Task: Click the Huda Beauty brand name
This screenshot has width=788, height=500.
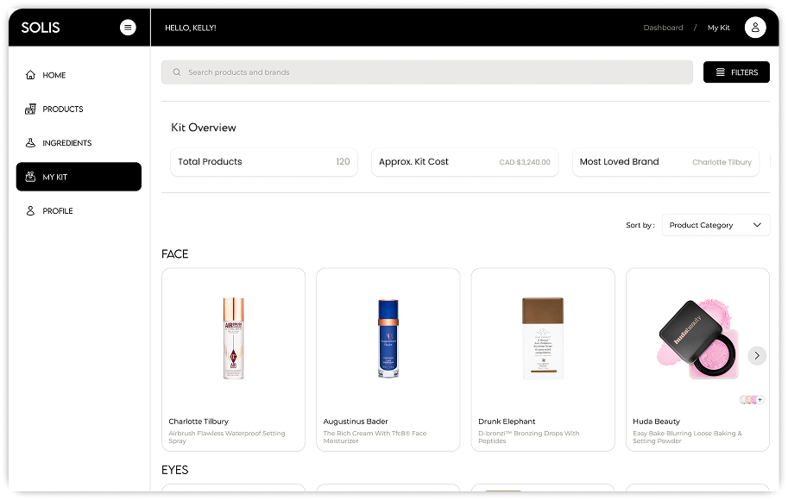Action: [x=656, y=422]
